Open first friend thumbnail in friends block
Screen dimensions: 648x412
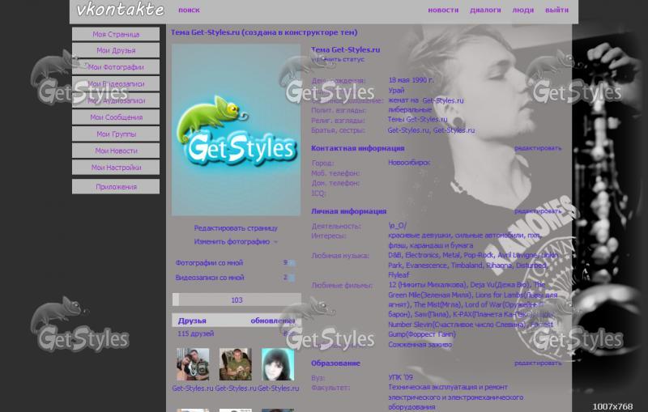[193, 364]
